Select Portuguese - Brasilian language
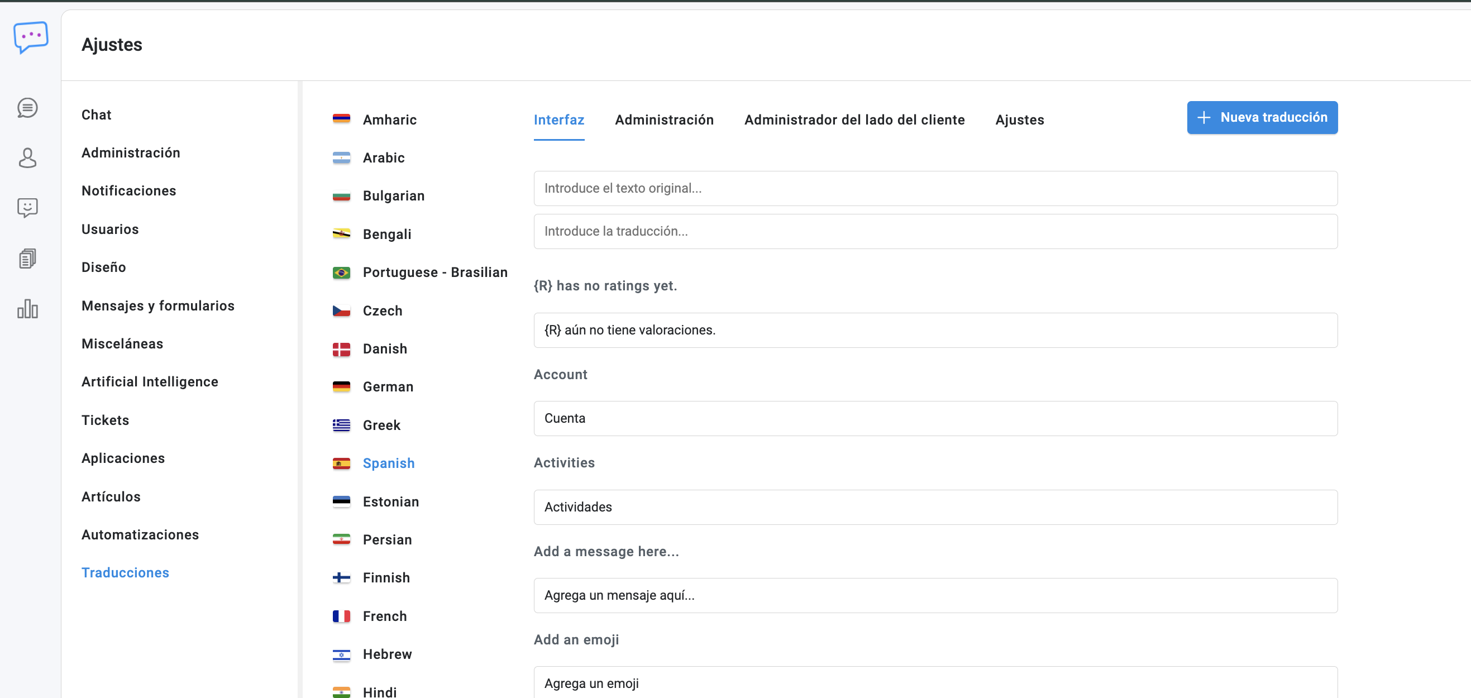Image resolution: width=1471 pixels, height=698 pixels. point(434,272)
